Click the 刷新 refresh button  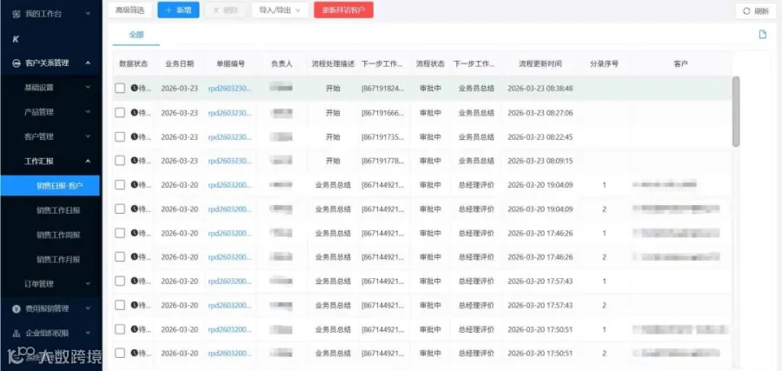point(756,11)
